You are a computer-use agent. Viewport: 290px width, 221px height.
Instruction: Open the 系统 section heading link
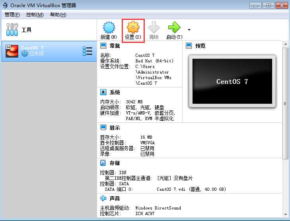point(115,92)
